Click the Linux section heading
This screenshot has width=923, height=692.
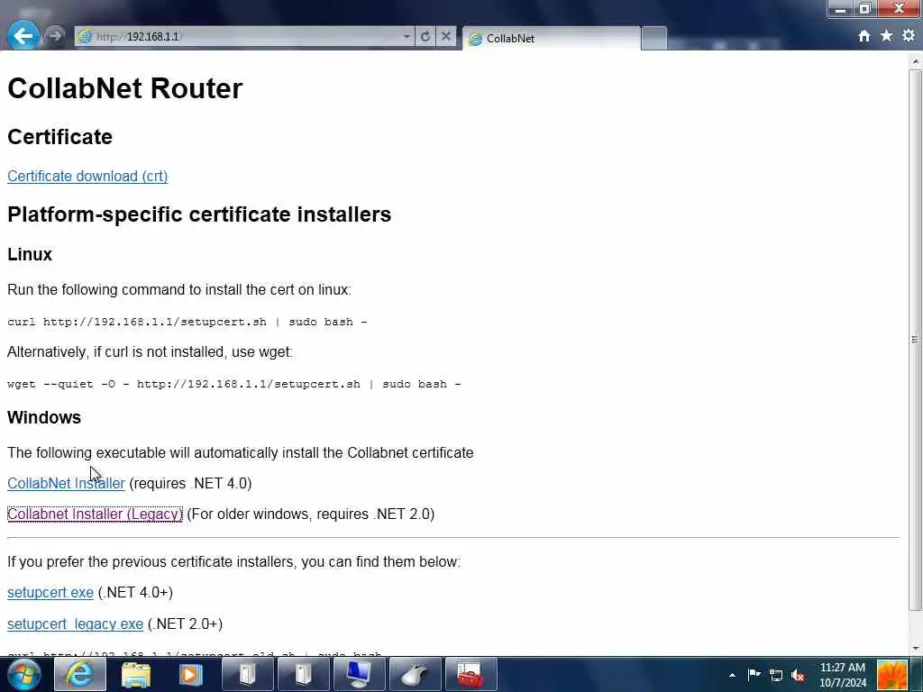pyautogui.click(x=30, y=254)
